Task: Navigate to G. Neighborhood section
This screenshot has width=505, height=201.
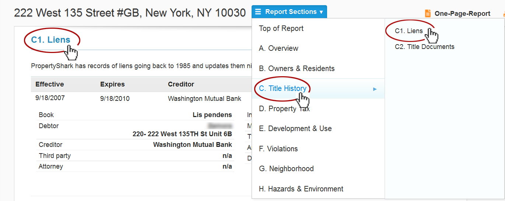Action: click(x=286, y=169)
